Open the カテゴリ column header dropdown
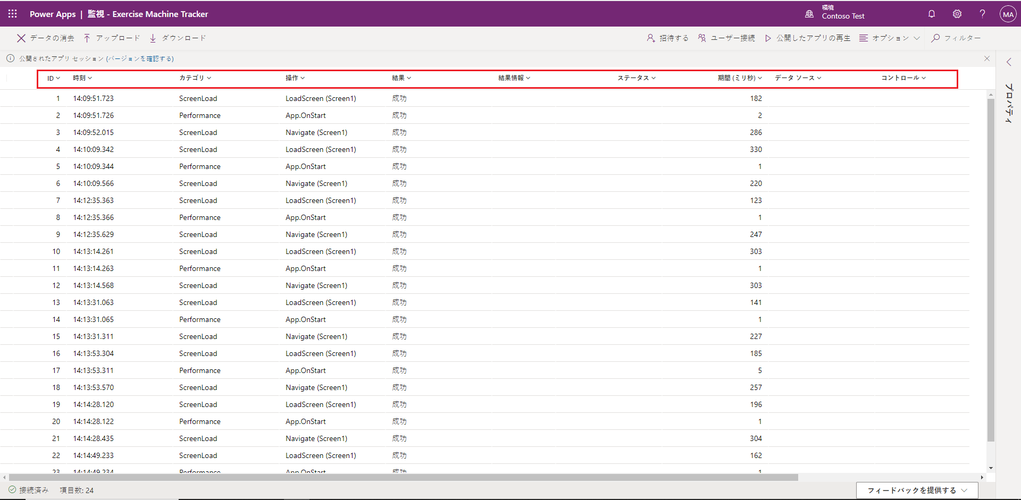1021x500 pixels. pos(195,78)
